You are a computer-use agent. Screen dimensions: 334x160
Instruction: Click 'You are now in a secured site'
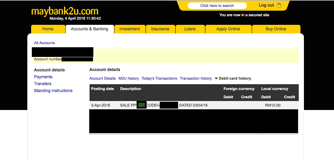244,15
